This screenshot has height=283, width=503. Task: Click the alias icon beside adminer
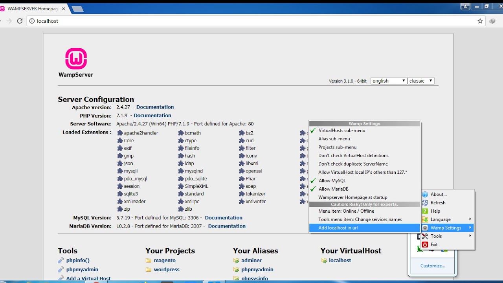tap(236, 260)
